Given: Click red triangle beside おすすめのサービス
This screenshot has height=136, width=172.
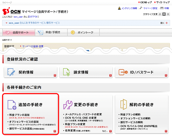Looking at the screenshot, I should [x=7, y=23].
